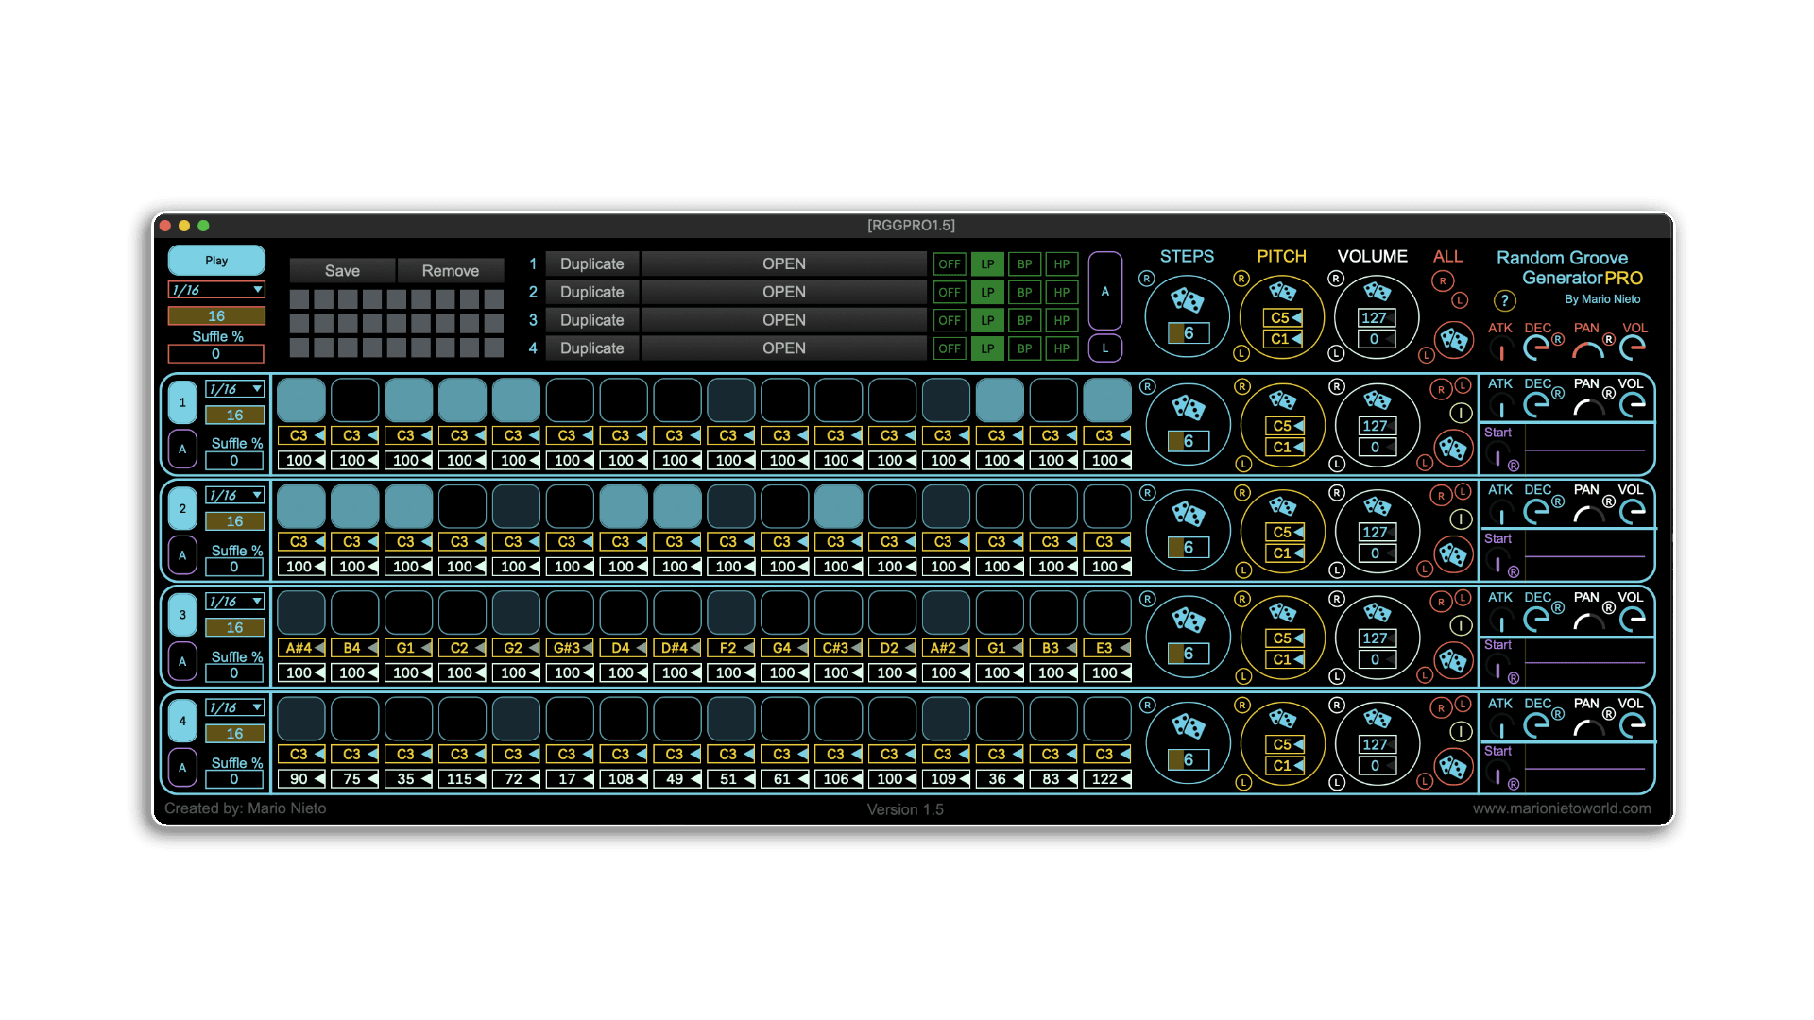
Task: Randomize track 2 steps with blue dice
Action: click(1188, 514)
